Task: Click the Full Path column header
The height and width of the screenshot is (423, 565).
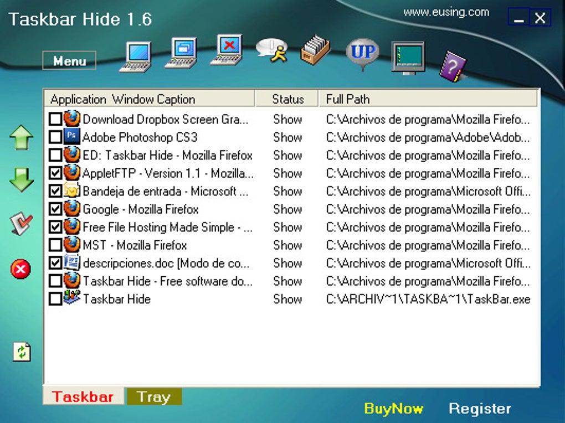Action: click(x=428, y=99)
